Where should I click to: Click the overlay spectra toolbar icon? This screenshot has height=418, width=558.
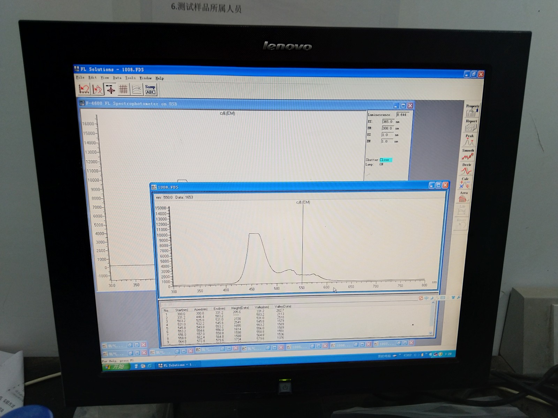97,90
